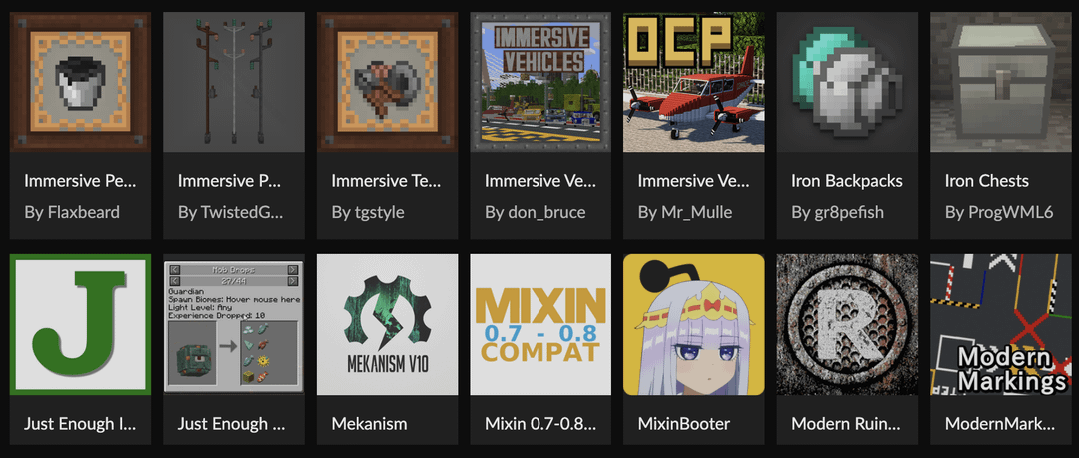Image resolution: width=1079 pixels, height=458 pixels.
Task: Open author link By ProgWML6
Action: point(999,212)
